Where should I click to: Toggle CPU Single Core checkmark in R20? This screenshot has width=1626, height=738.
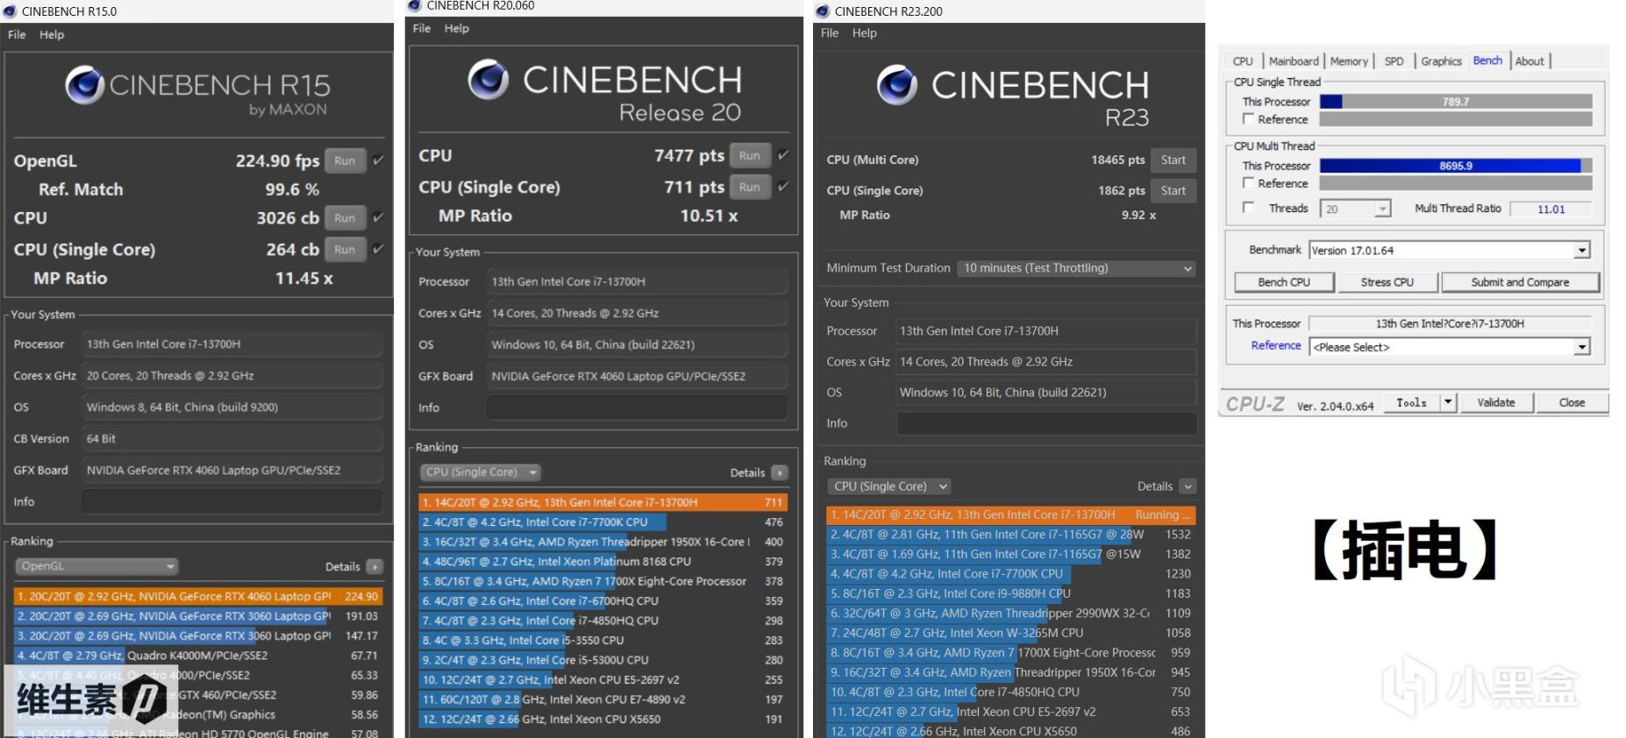783,187
